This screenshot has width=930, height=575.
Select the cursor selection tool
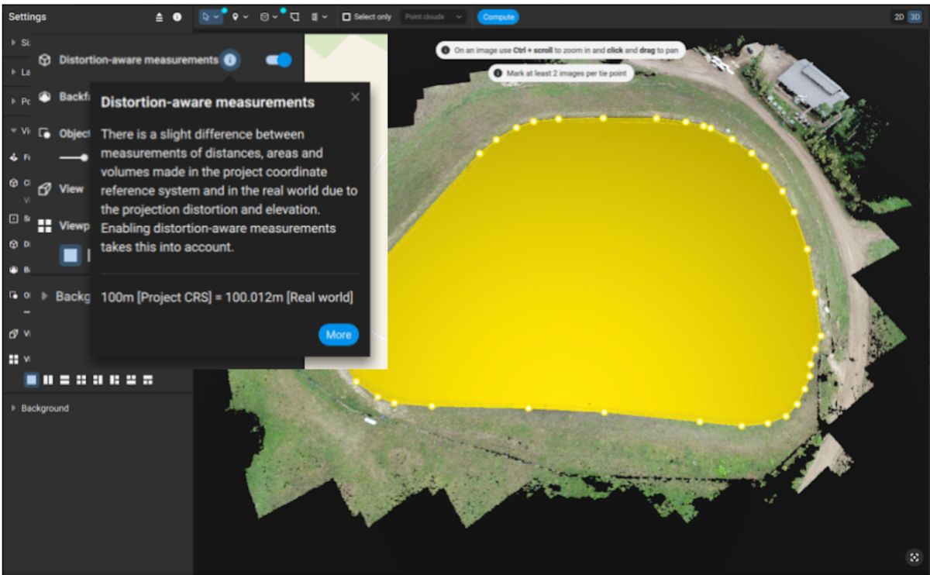205,16
